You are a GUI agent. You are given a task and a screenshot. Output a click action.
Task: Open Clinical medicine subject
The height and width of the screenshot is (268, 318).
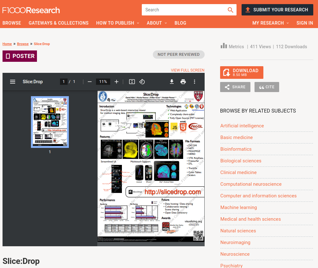[238, 172]
